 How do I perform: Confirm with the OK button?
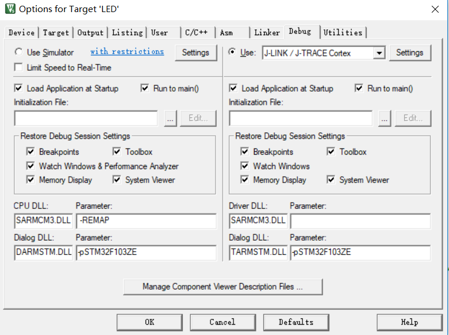click(149, 322)
